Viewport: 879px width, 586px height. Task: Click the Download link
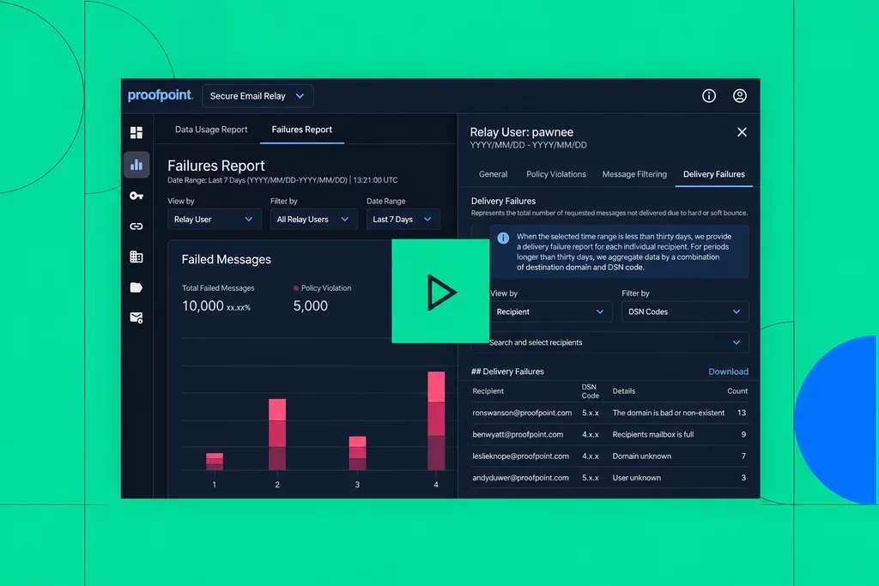point(728,372)
